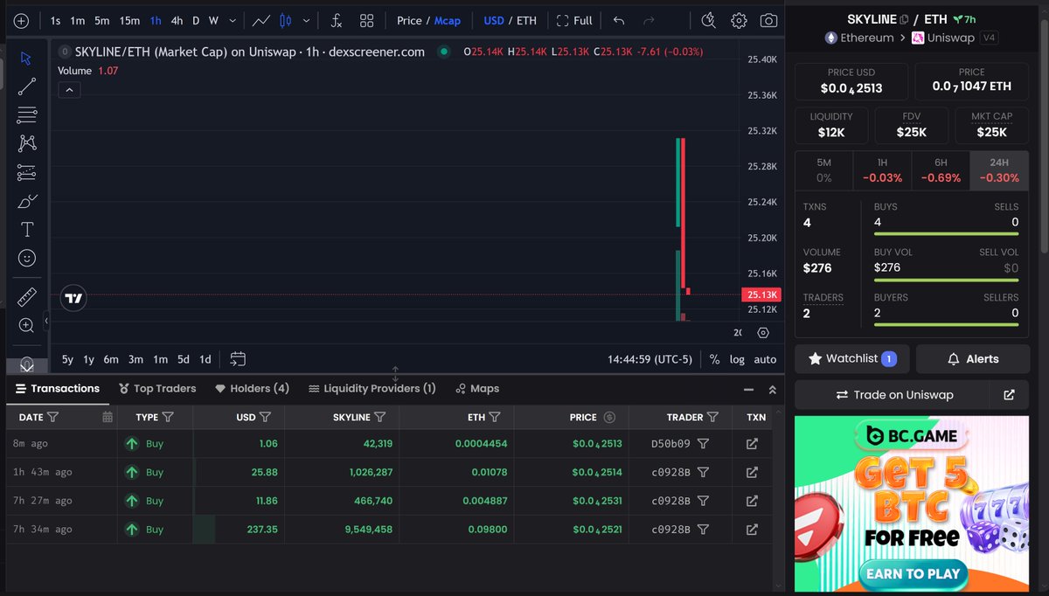Open chart settings gear icon

[739, 20]
